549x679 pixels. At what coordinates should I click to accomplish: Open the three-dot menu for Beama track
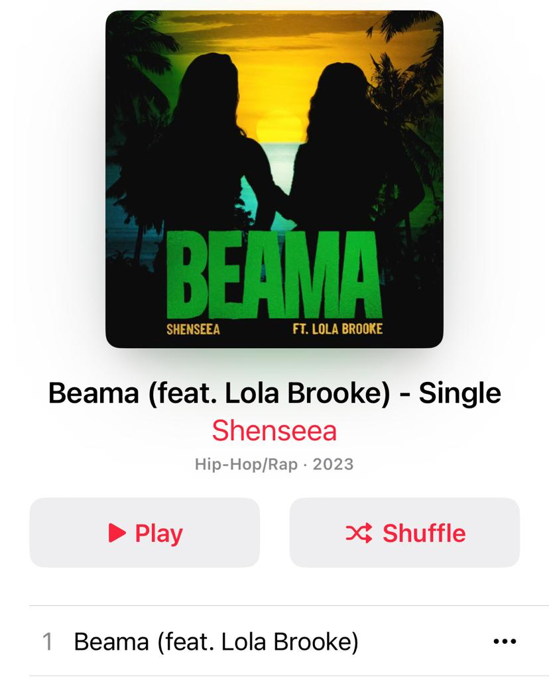pyautogui.click(x=505, y=641)
